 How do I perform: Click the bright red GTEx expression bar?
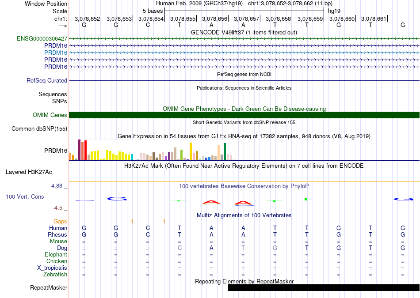[x=85, y=150]
